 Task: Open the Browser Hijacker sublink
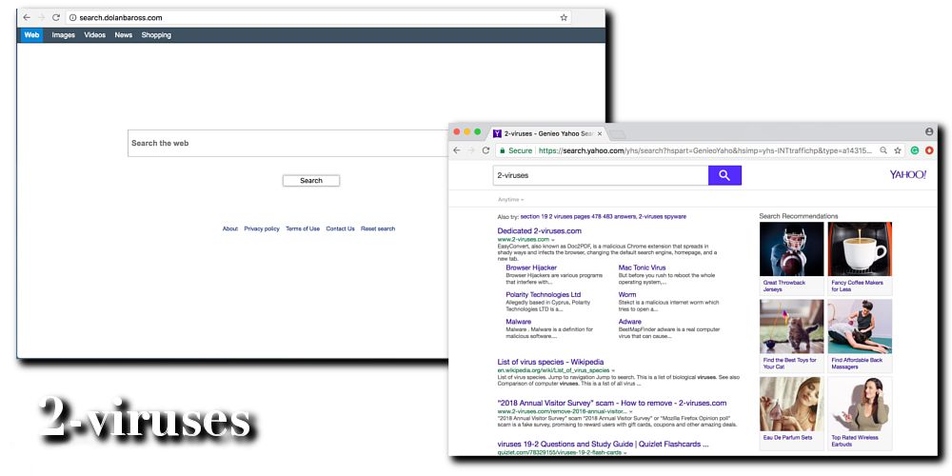click(531, 268)
